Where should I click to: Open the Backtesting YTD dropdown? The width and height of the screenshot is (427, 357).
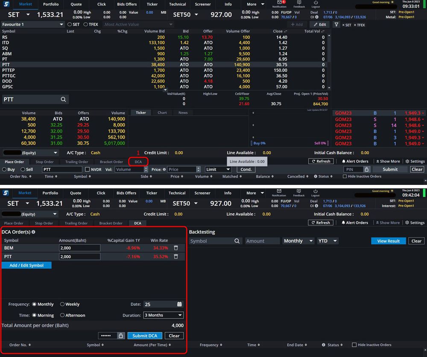(328, 241)
